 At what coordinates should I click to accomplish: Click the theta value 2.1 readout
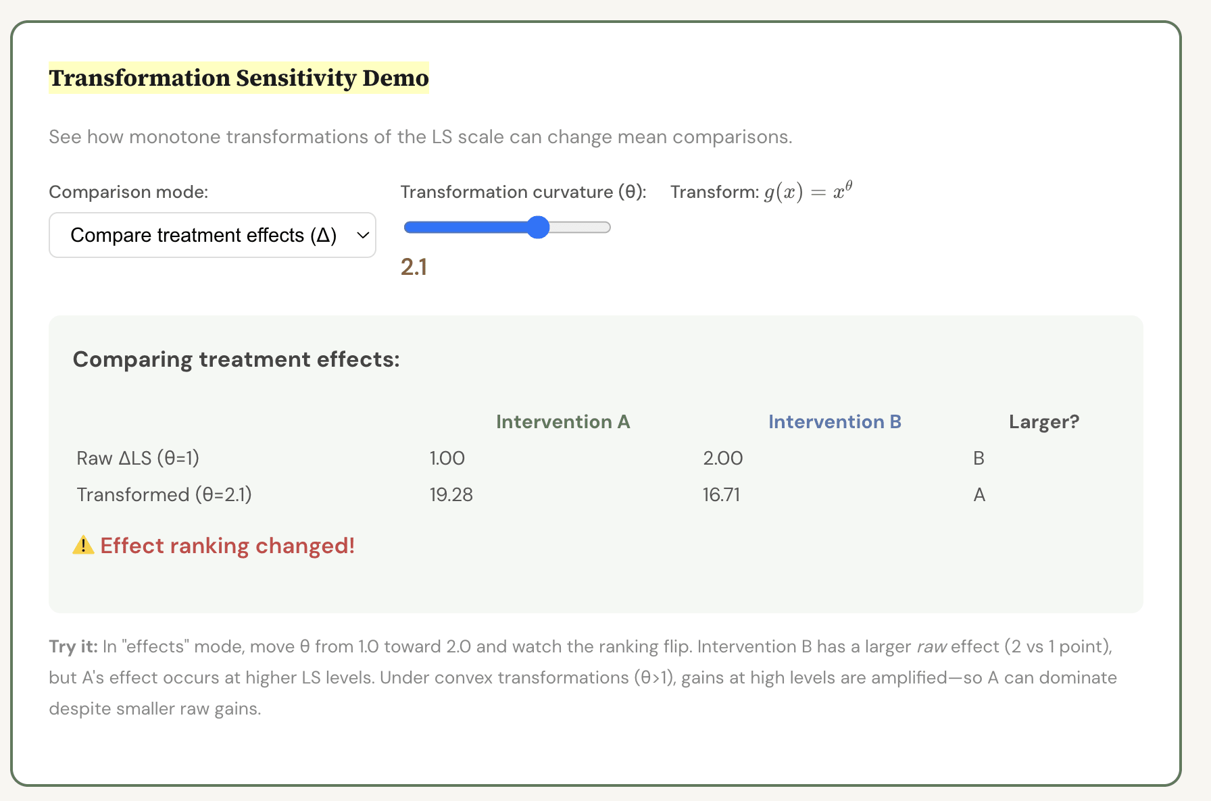[x=414, y=267]
